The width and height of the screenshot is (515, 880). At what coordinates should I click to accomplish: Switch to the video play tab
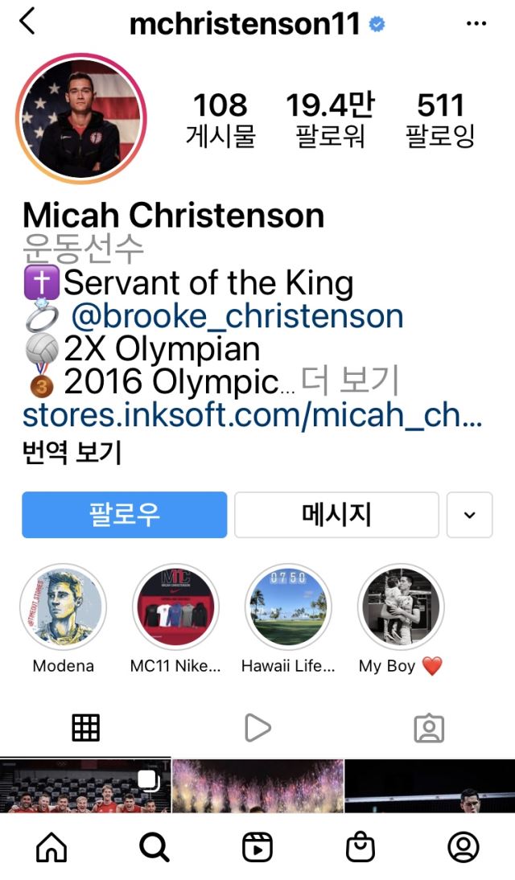[257, 728]
